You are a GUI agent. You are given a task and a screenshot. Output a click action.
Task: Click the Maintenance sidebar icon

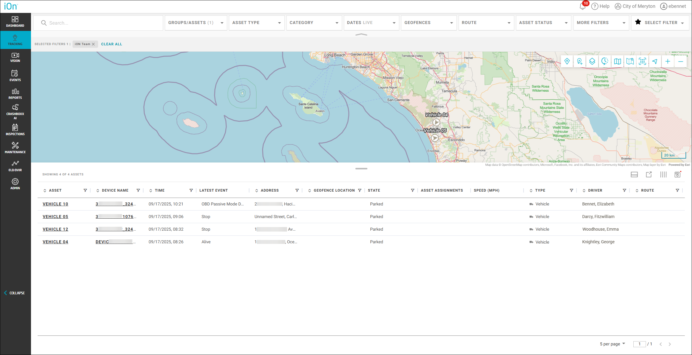(x=15, y=148)
